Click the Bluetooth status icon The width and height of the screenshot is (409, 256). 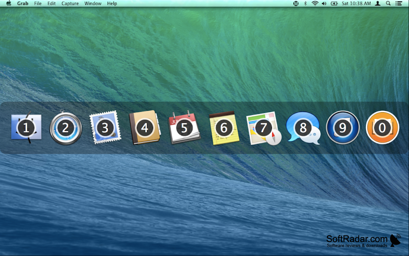pos(305,3)
